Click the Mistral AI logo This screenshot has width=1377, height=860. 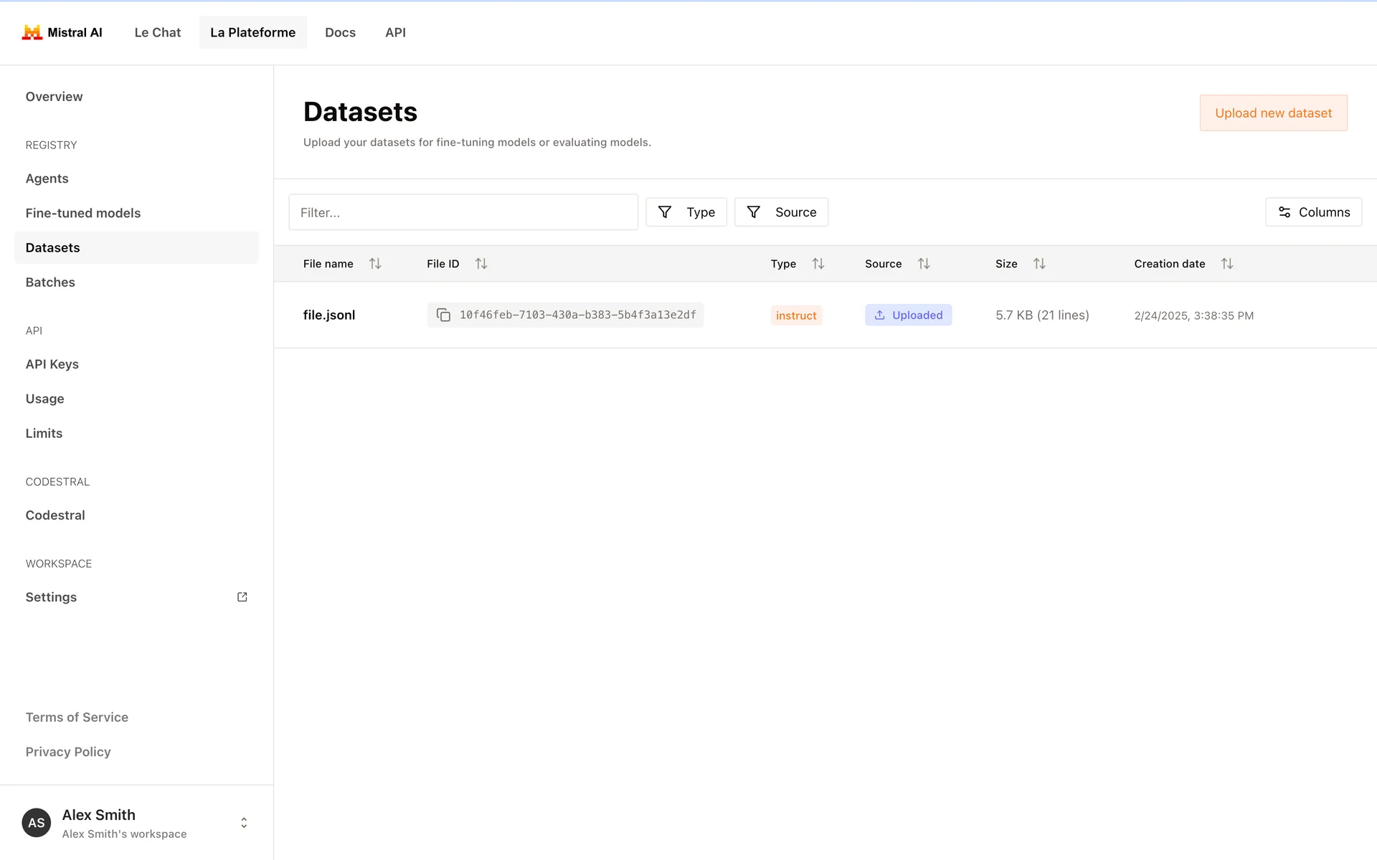[32, 32]
